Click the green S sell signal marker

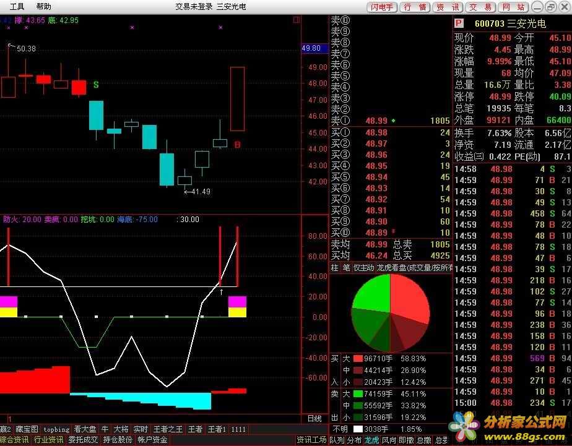tap(96, 85)
